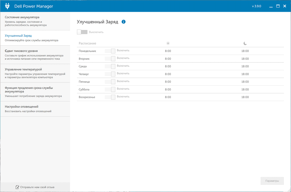Toggle the main Выключить switch
291x192 pixels.
tap(82, 32)
